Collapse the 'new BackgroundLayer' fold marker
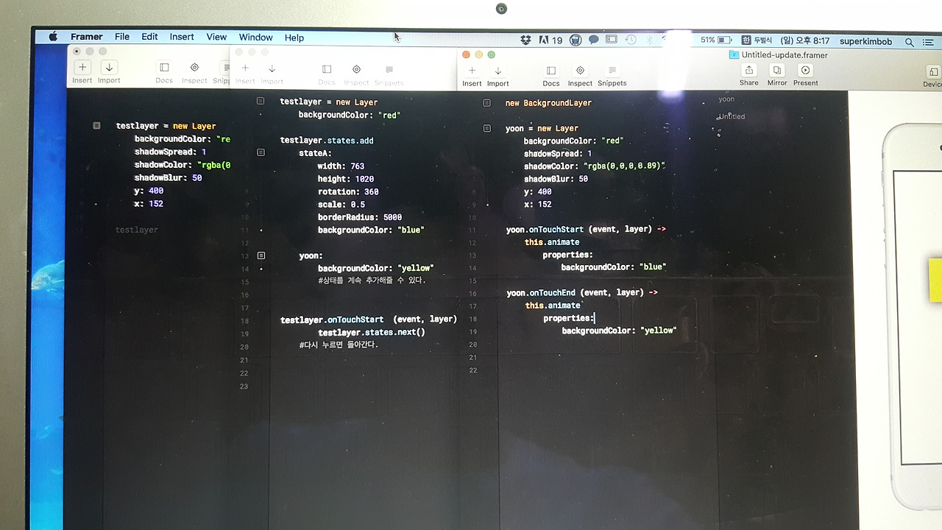Viewport: 942px width, 530px height. point(486,103)
